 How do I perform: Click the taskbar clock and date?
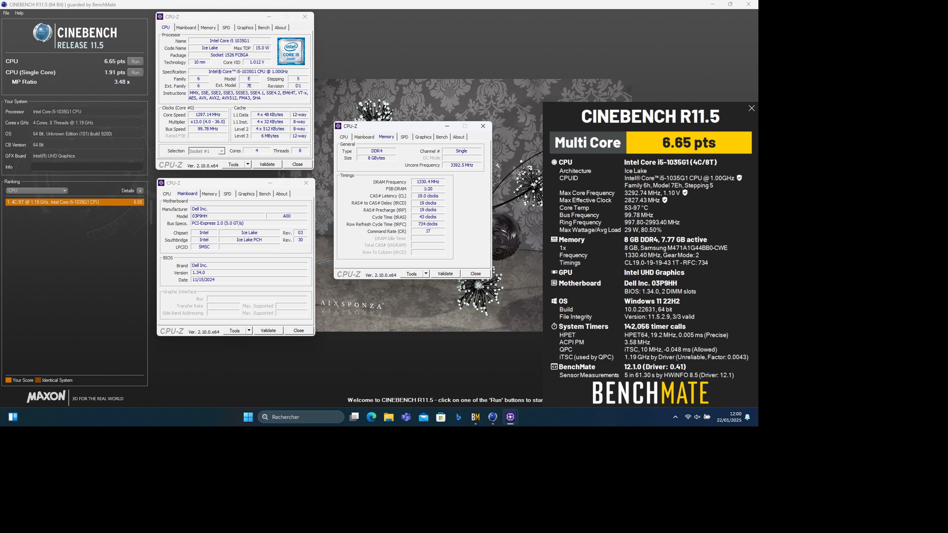point(729,417)
